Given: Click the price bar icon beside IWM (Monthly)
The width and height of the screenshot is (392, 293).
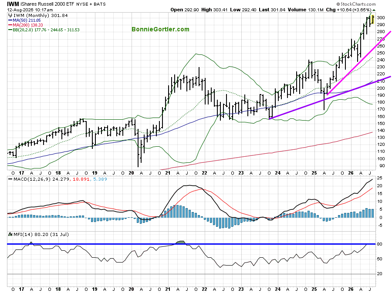Looking at the screenshot, I should point(10,16).
